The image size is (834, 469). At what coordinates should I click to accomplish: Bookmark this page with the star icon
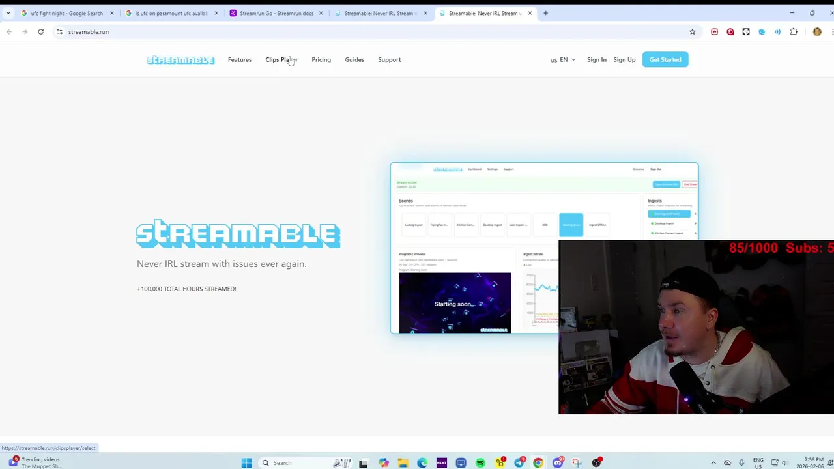coord(692,31)
